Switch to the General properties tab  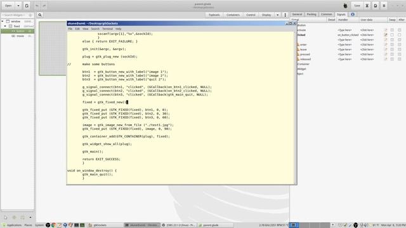click(297, 15)
